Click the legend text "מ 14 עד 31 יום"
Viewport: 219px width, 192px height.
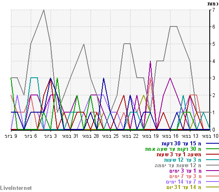(x=184, y=187)
